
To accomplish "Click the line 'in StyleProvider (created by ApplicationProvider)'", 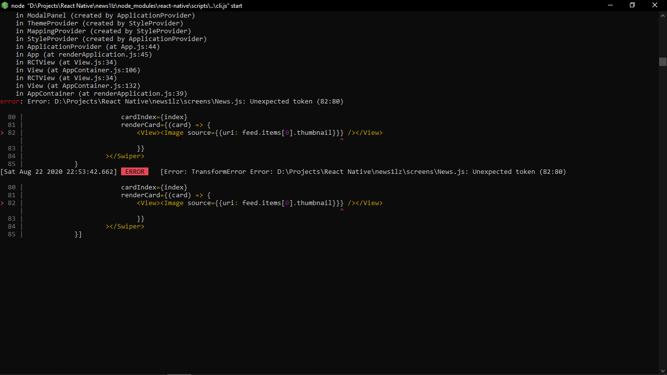I will [x=111, y=39].
